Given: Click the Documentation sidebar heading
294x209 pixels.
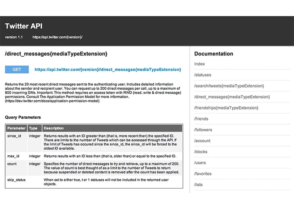Looking at the screenshot, I should [x=214, y=54].
